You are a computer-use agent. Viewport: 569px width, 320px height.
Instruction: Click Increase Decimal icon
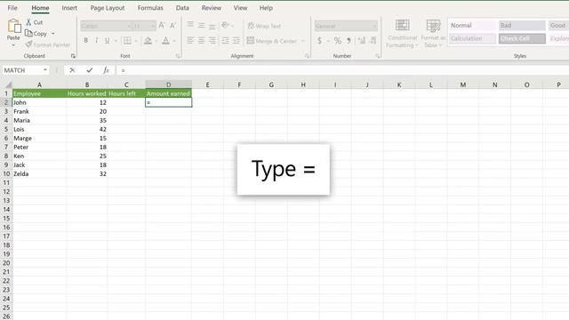click(x=362, y=40)
